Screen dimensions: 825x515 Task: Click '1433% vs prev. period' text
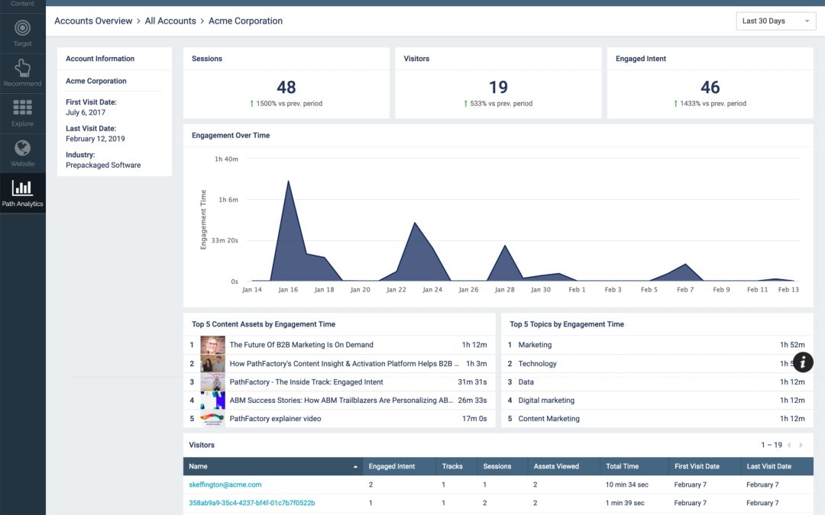(x=713, y=104)
